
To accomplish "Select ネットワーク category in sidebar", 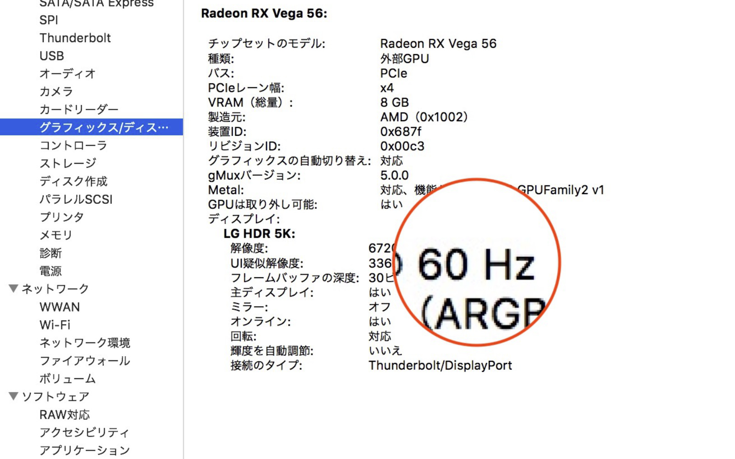I will click(55, 289).
